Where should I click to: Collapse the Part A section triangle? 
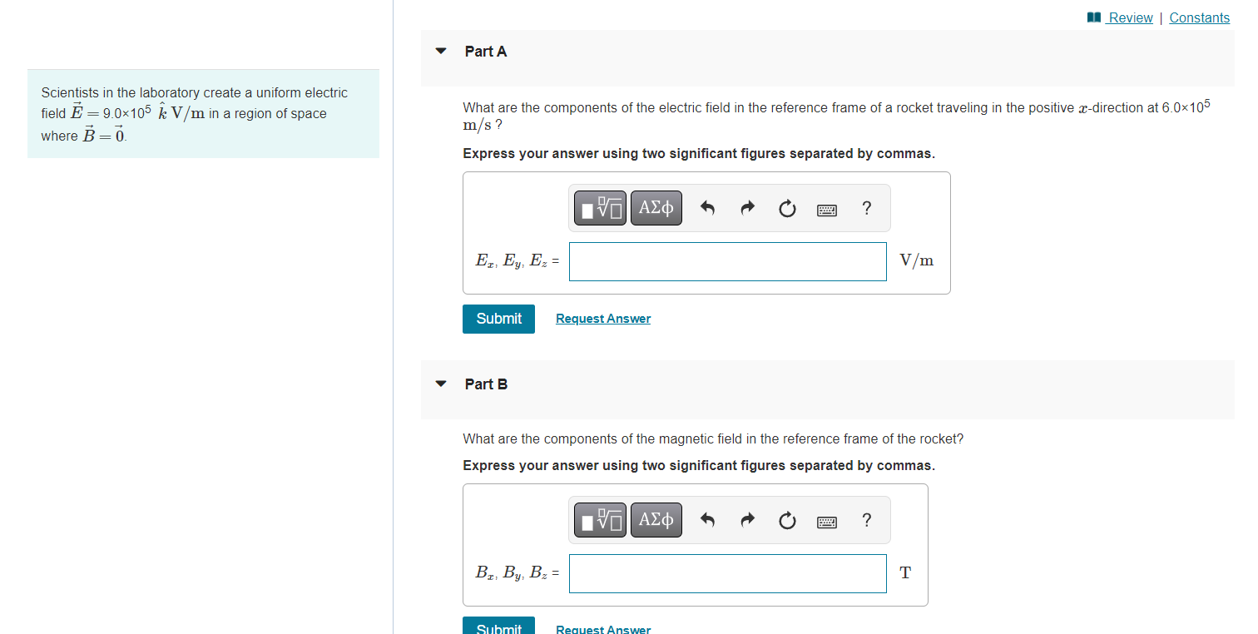click(x=441, y=51)
